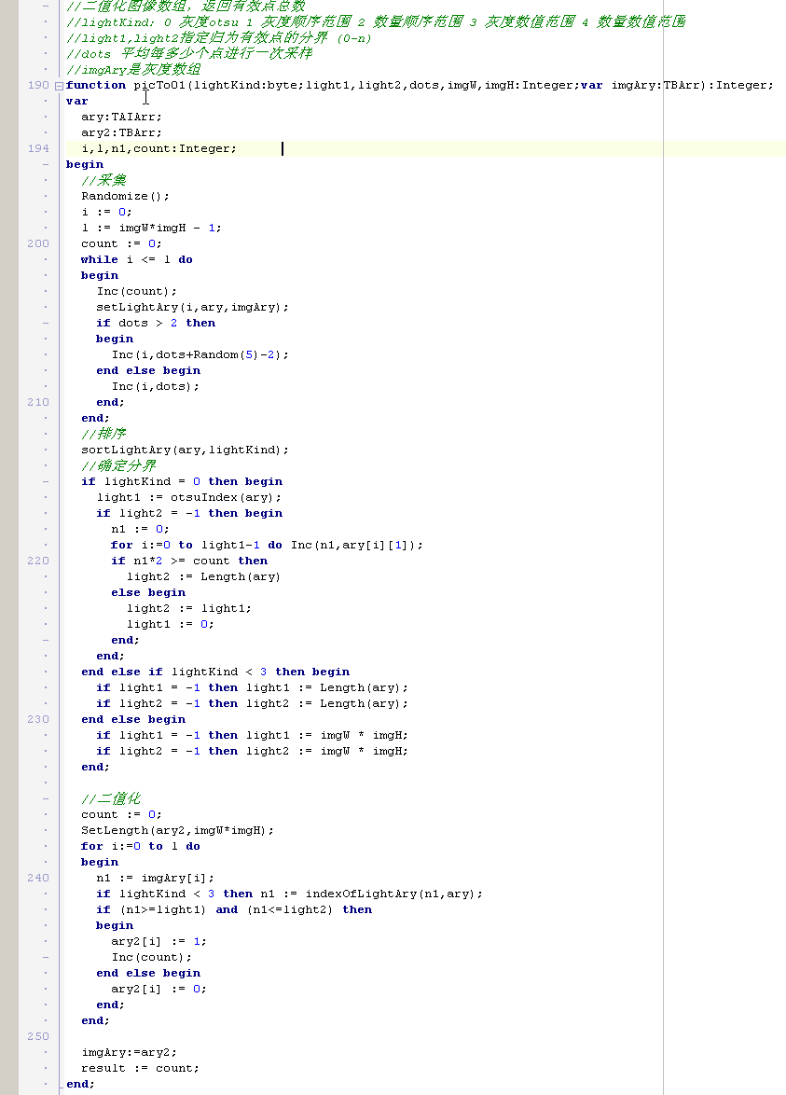Screen dimensions: 786x1095
Task: Click line number 250 in gutter
Action: (x=37, y=1036)
